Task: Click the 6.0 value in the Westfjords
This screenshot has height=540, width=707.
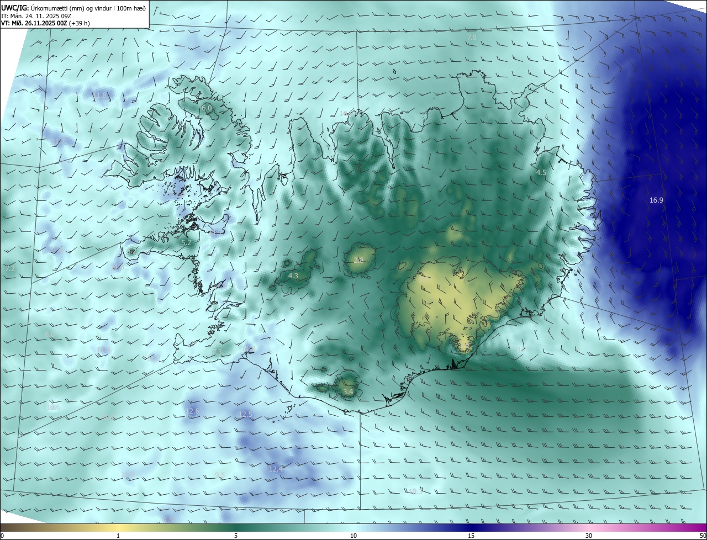Action: [206, 108]
